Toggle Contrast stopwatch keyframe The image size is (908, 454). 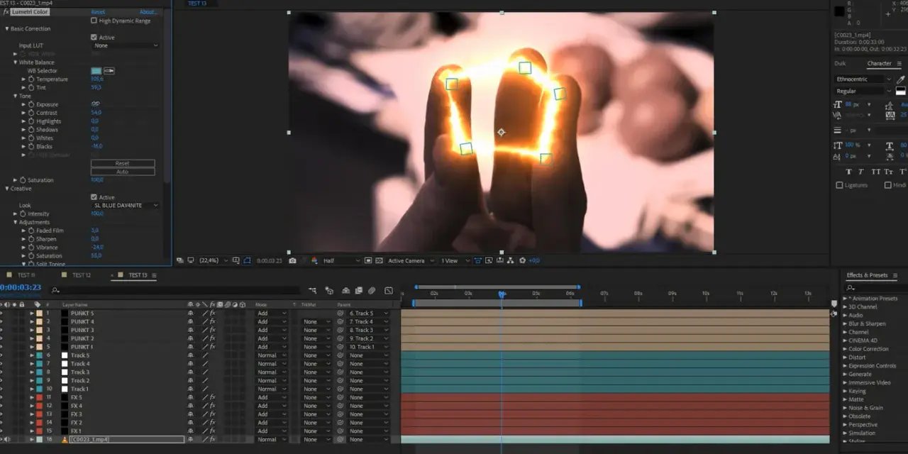31,113
